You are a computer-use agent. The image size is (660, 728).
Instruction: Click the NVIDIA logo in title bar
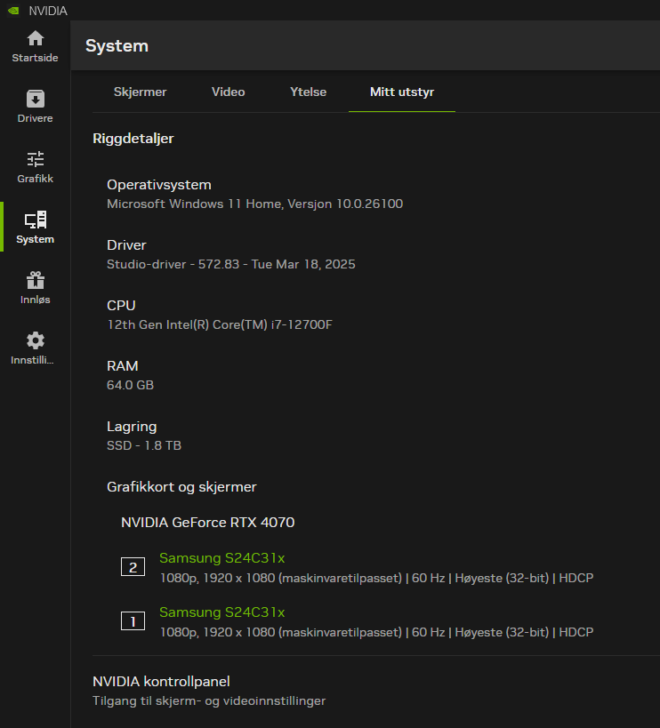point(12,11)
